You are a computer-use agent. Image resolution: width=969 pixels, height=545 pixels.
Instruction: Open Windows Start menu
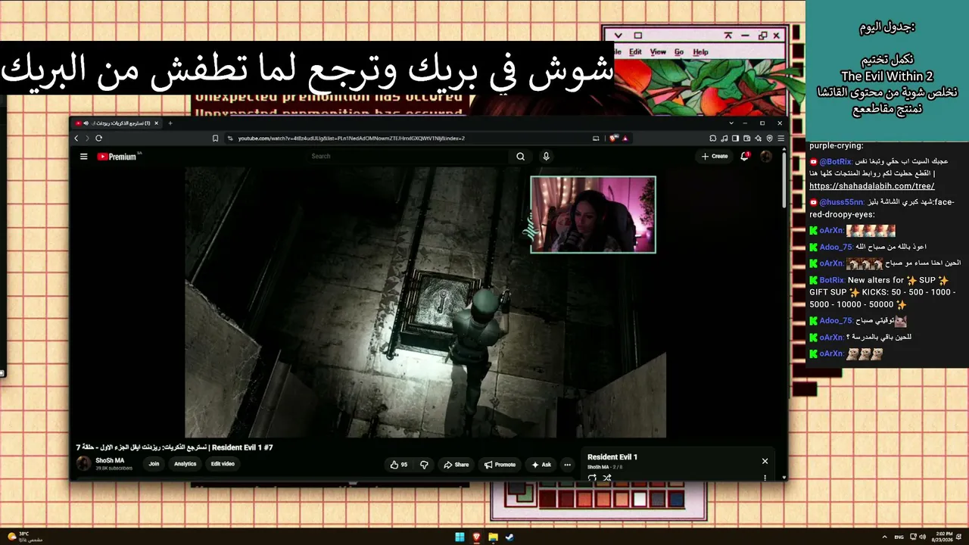click(x=460, y=537)
